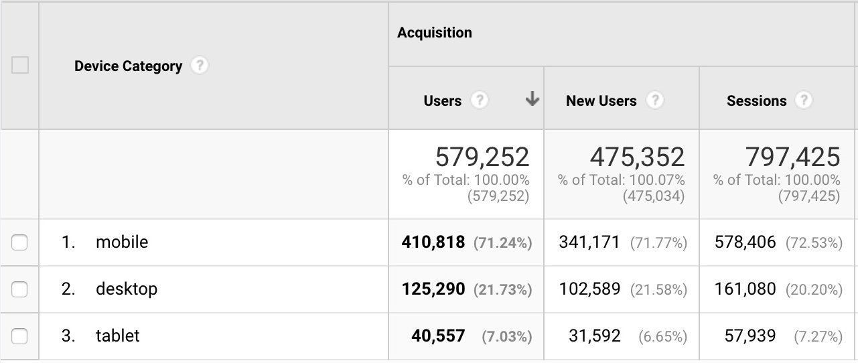Open help icon next to Users header
This screenshot has width=858, height=363.
click(479, 100)
